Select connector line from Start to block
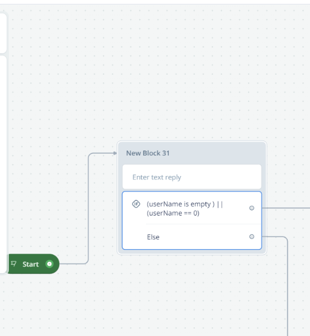The height and width of the screenshot is (336, 310). [x=88, y=208]
